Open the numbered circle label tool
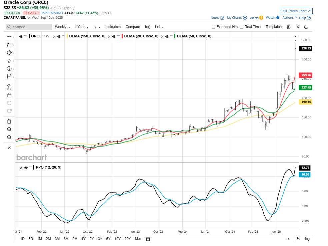The image size is (328, 246). [9, 69]
